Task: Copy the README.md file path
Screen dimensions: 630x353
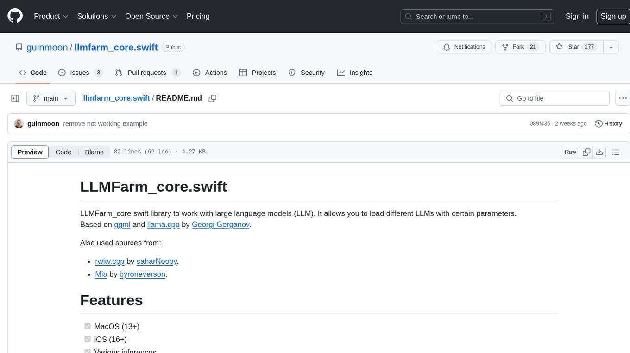Action: coord(213,98)
